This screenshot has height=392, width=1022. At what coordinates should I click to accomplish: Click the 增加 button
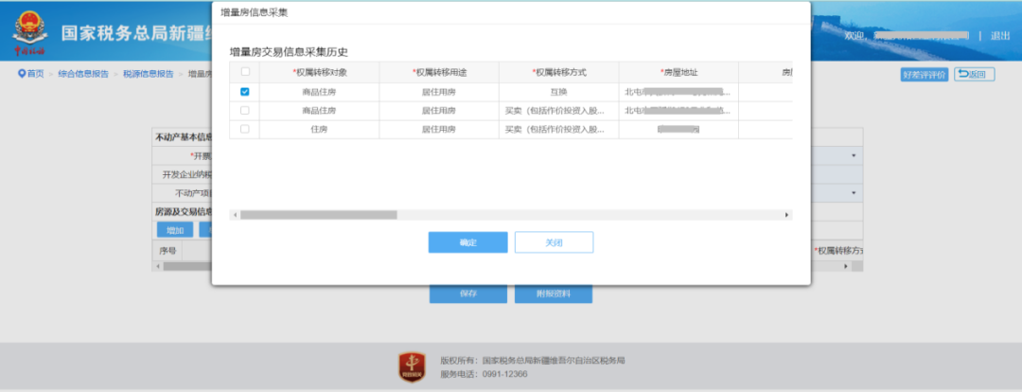175,229
